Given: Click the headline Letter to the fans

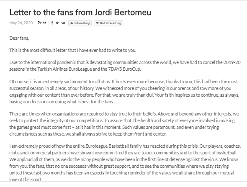Looking at the screenshot, I should (x=80, y=12).
